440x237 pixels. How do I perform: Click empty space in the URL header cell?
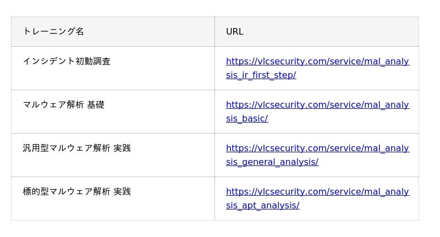tap(331, 32)
